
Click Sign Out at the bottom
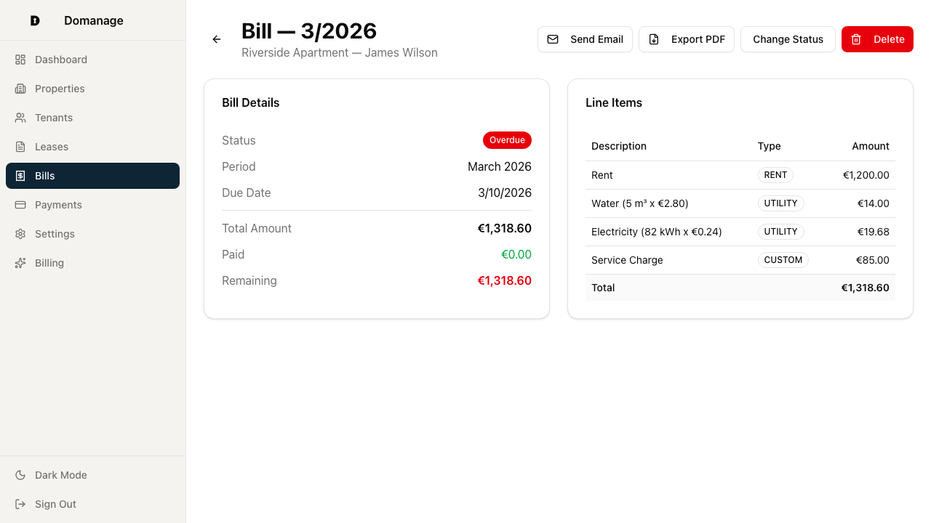coord(56,504)
